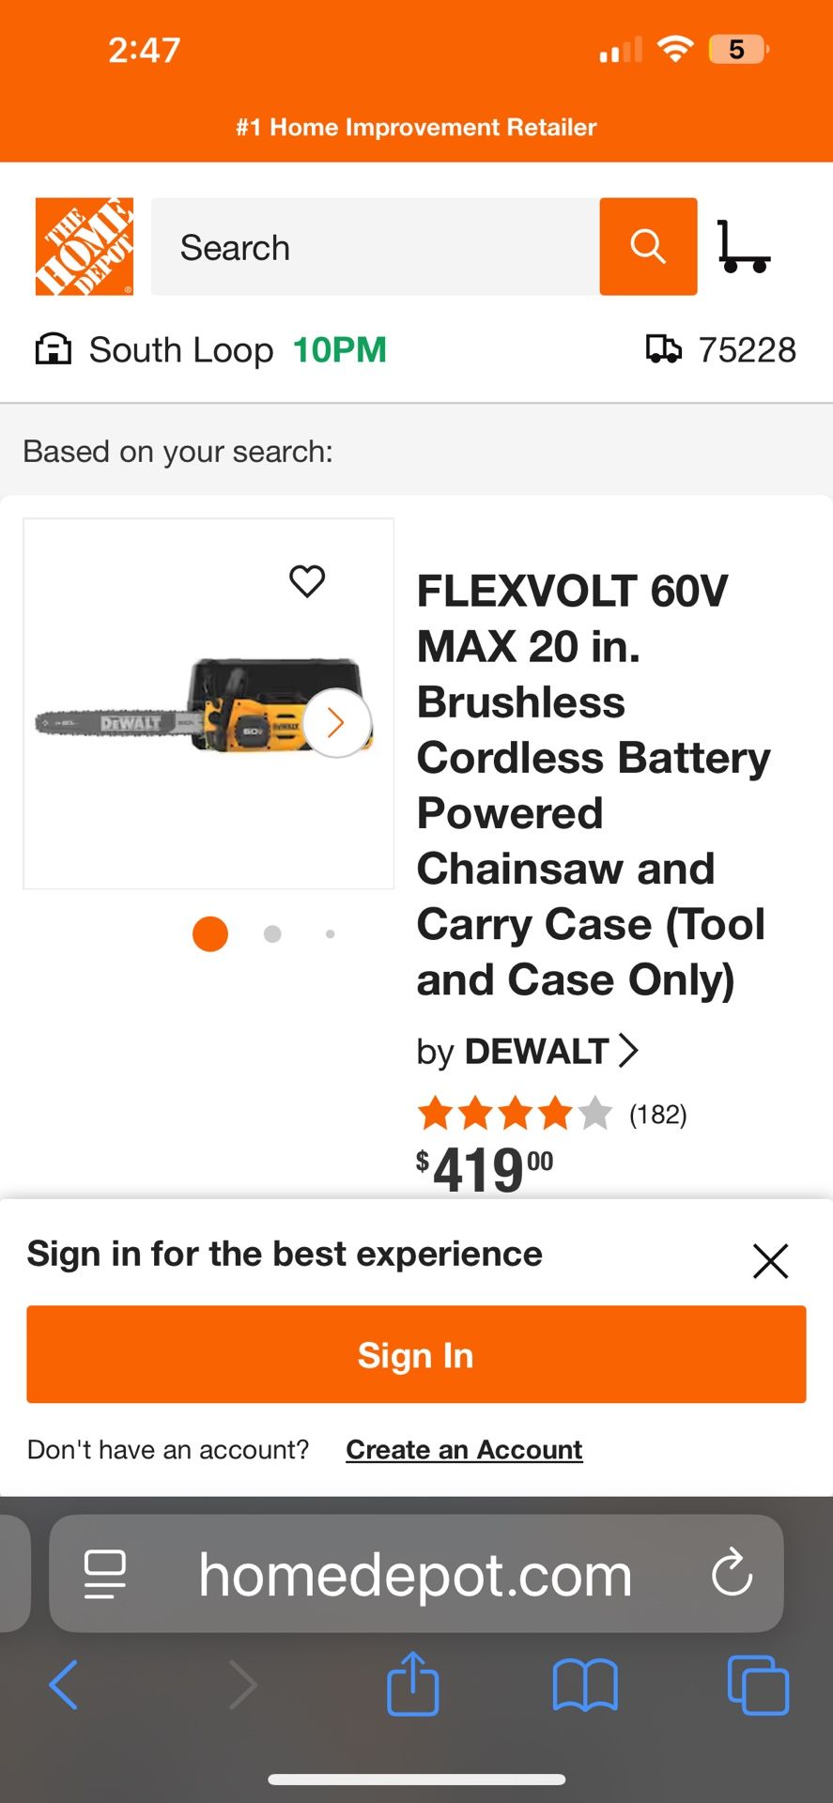Tap the Home Depot logo
The width and height of the screenshot is (833, 1803).
pyautogui.click(x=85, y=247)
